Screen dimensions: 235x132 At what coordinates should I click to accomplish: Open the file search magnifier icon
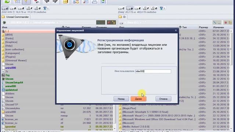click(86, 1)
